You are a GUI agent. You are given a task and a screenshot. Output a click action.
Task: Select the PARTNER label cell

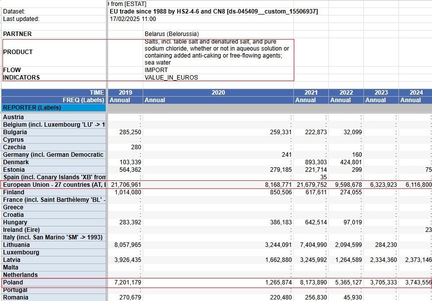tap(54, 34)
